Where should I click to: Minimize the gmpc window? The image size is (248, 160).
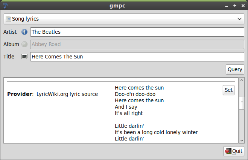coord(227,6)
